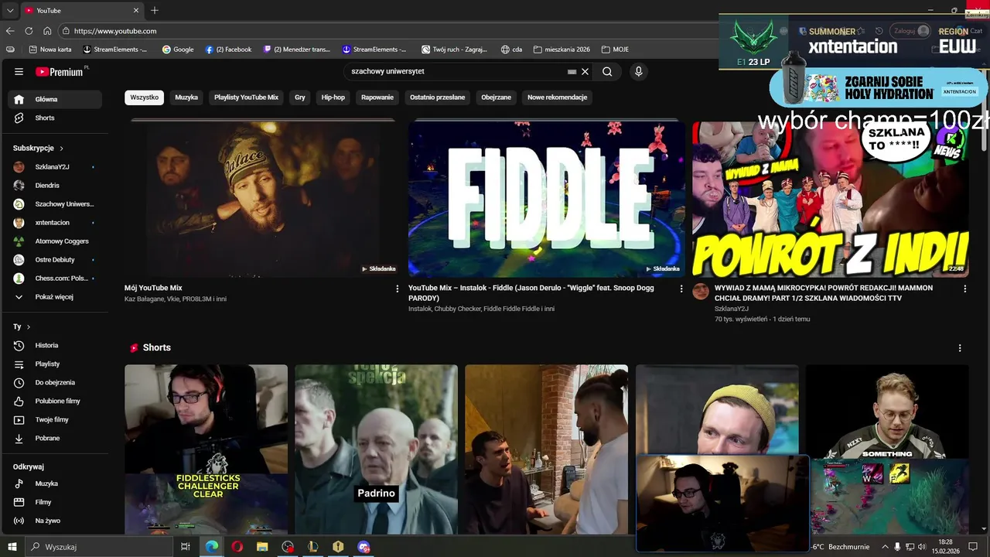Open Playlisty in the sidebar

click(55, 364)
